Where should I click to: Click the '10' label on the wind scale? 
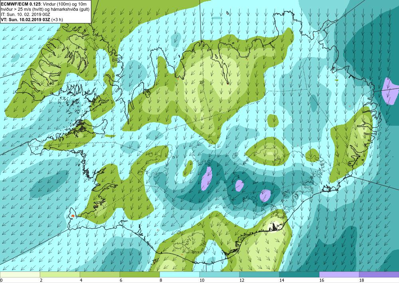coord(202,280)
